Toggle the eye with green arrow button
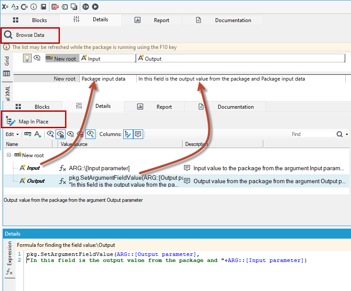This screenshot has width=351, height=291. [x=90, y=134]
